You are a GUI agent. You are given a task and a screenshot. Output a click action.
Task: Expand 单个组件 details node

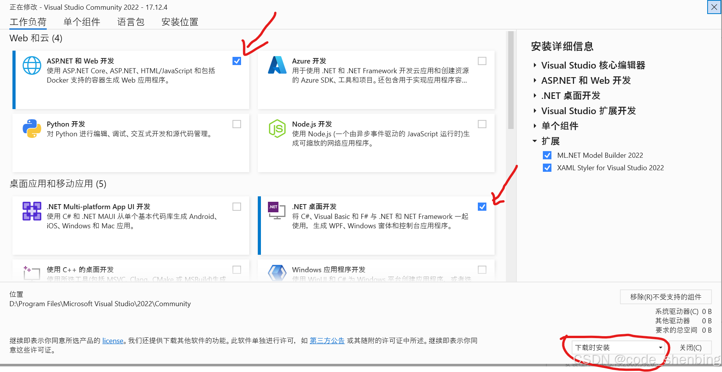coord(535,126)
